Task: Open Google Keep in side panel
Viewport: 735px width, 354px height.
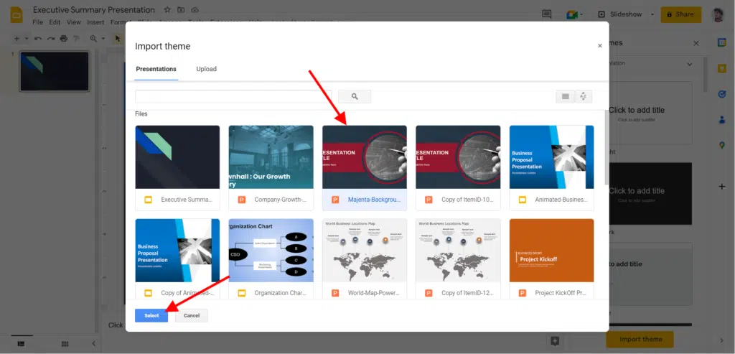Action: [x=722, y=68]
